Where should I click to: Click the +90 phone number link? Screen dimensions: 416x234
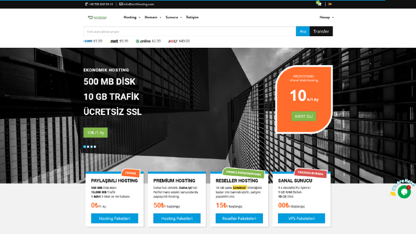tap(101, 4)
